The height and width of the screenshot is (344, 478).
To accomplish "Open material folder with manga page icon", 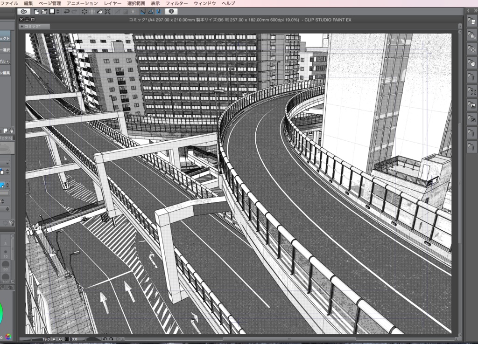I will tap(471, 35).
